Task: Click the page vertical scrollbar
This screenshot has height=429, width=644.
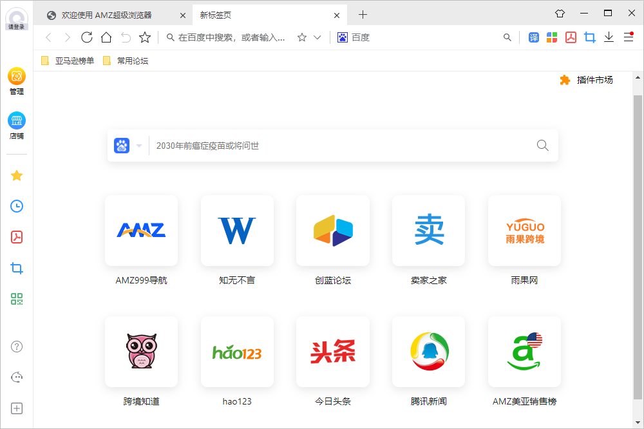Action: click(638, 245)
